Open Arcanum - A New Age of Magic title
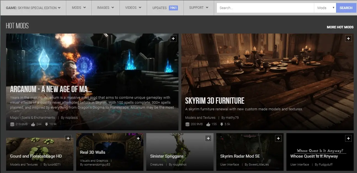The height and width of the screenshot is (173, 357). coord(51,89)
